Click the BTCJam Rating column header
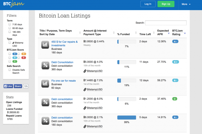 click(x=177, y=32)
